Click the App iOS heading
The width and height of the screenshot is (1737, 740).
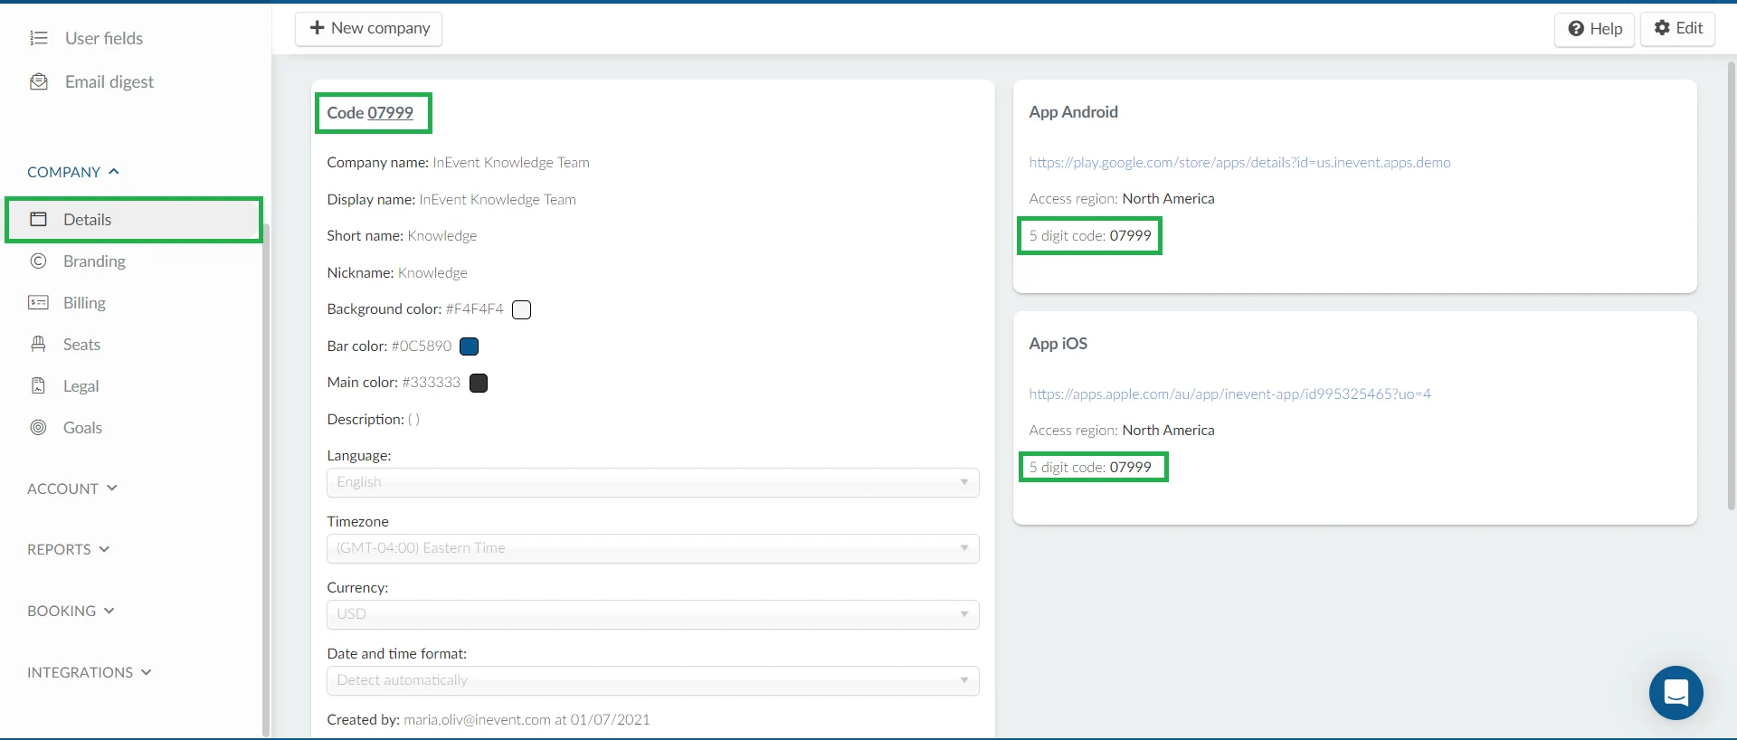1058,344
